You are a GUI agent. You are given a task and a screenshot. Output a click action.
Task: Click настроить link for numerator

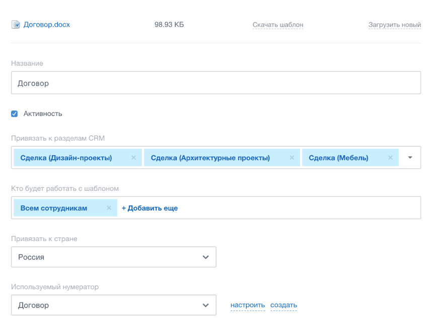[x=247, y=305]
